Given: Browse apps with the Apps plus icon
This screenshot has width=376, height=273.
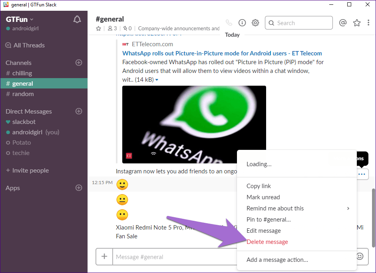Looking at the screenshot, I should pyautogui.click(x=79, y=188).
